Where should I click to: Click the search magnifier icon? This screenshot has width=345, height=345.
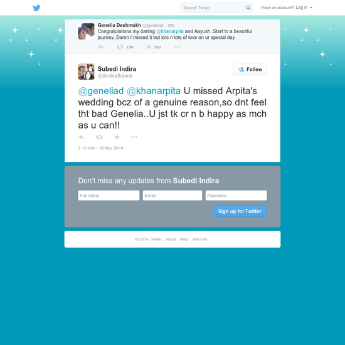pyautogui.click(x=248, y=8)
